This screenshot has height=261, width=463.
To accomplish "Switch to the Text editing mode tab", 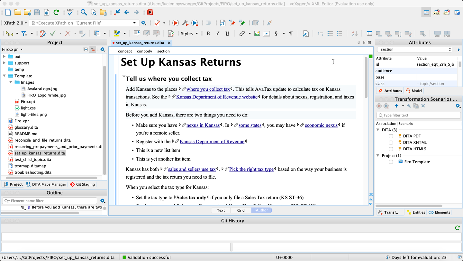I will coord(221,210).
